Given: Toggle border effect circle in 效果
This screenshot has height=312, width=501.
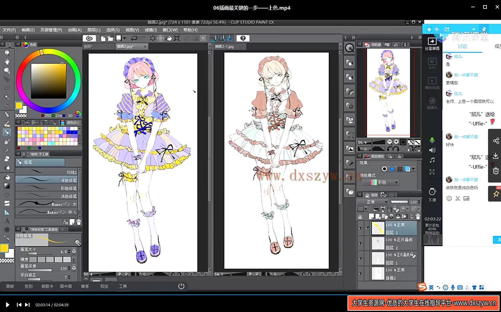Looking at the screenshot, I should click(384, 169).
